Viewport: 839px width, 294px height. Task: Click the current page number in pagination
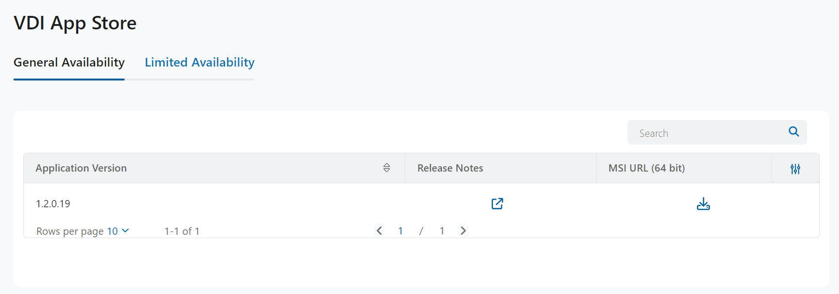point(400,231)
